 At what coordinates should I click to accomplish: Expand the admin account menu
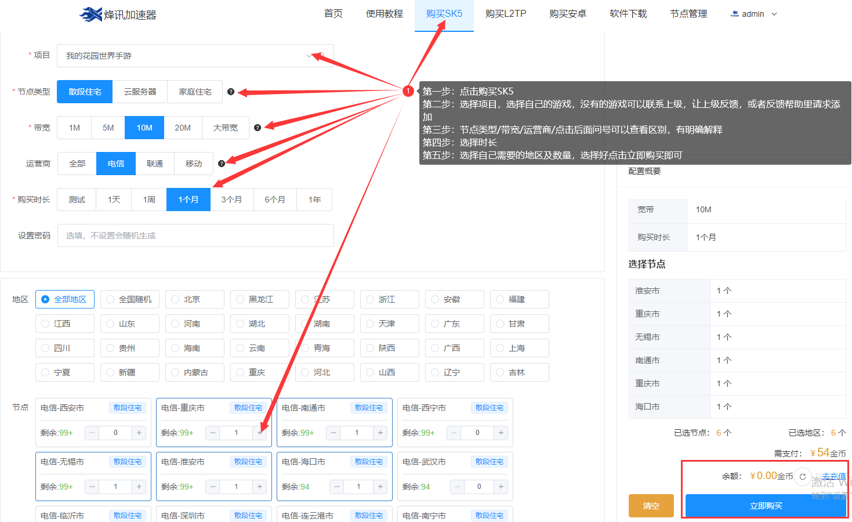[x=755, y=14]
